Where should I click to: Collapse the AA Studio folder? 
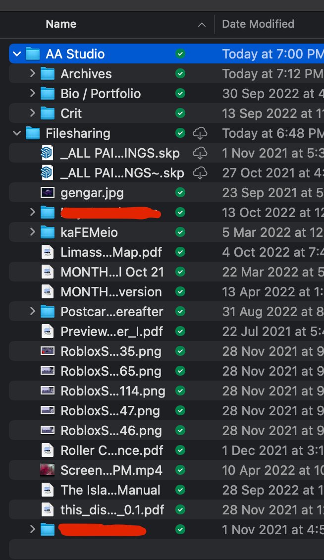pyautogui.click(x=16, y=54)
